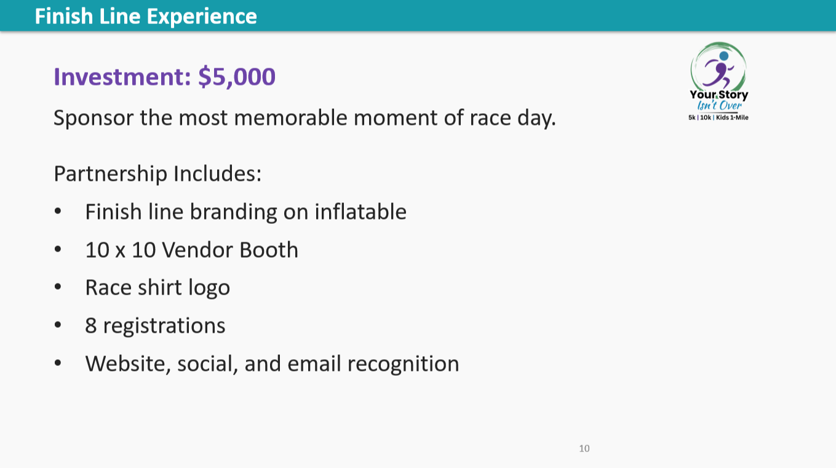
Task: Click the runner figure in the logo
Action: pos(719,69)
